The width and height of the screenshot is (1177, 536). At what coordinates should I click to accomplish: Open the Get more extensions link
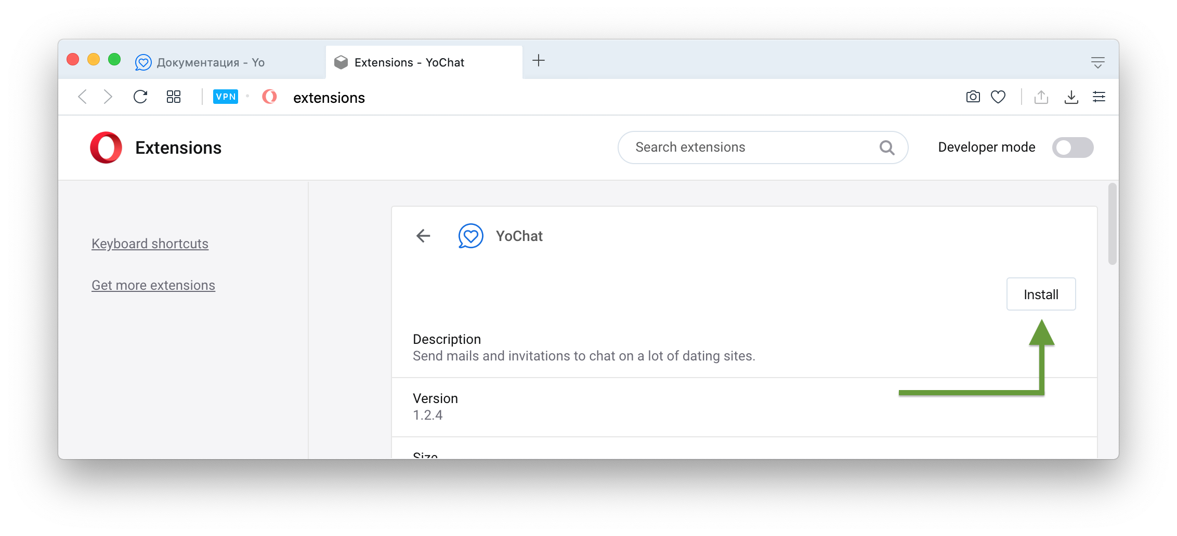[x=153, y=285]
